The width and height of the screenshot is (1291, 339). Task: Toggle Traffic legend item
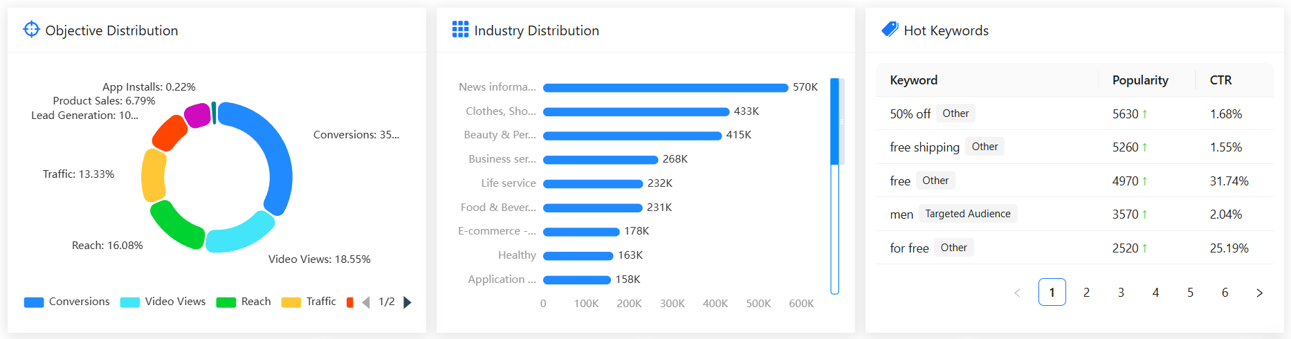click(309, 302)
